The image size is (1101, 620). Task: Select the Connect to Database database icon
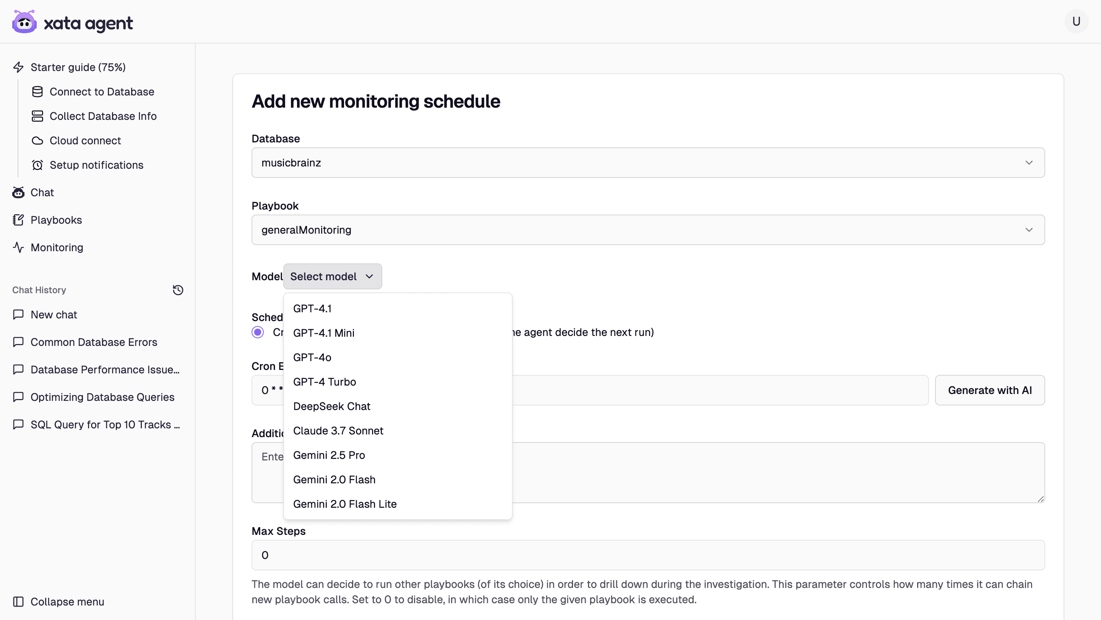point(37,91)
